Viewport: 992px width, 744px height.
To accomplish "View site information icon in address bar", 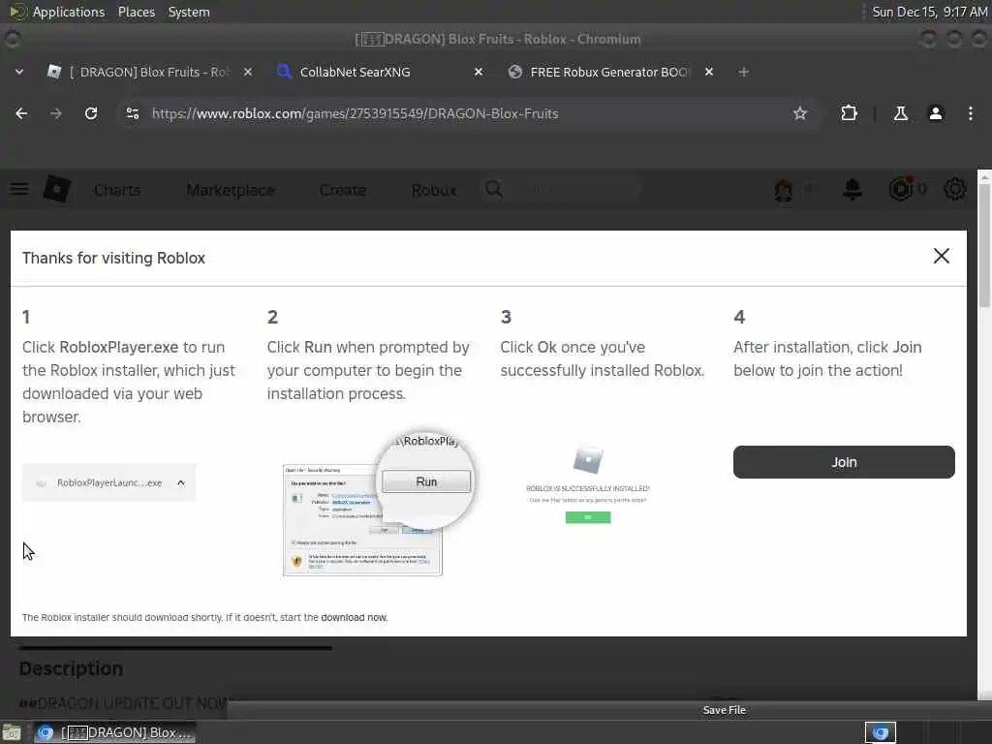I will coord(132,113).
